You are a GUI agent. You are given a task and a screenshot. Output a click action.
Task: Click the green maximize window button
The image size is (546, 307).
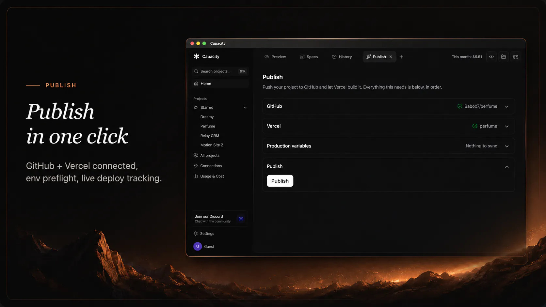click(x=204, y=43)
